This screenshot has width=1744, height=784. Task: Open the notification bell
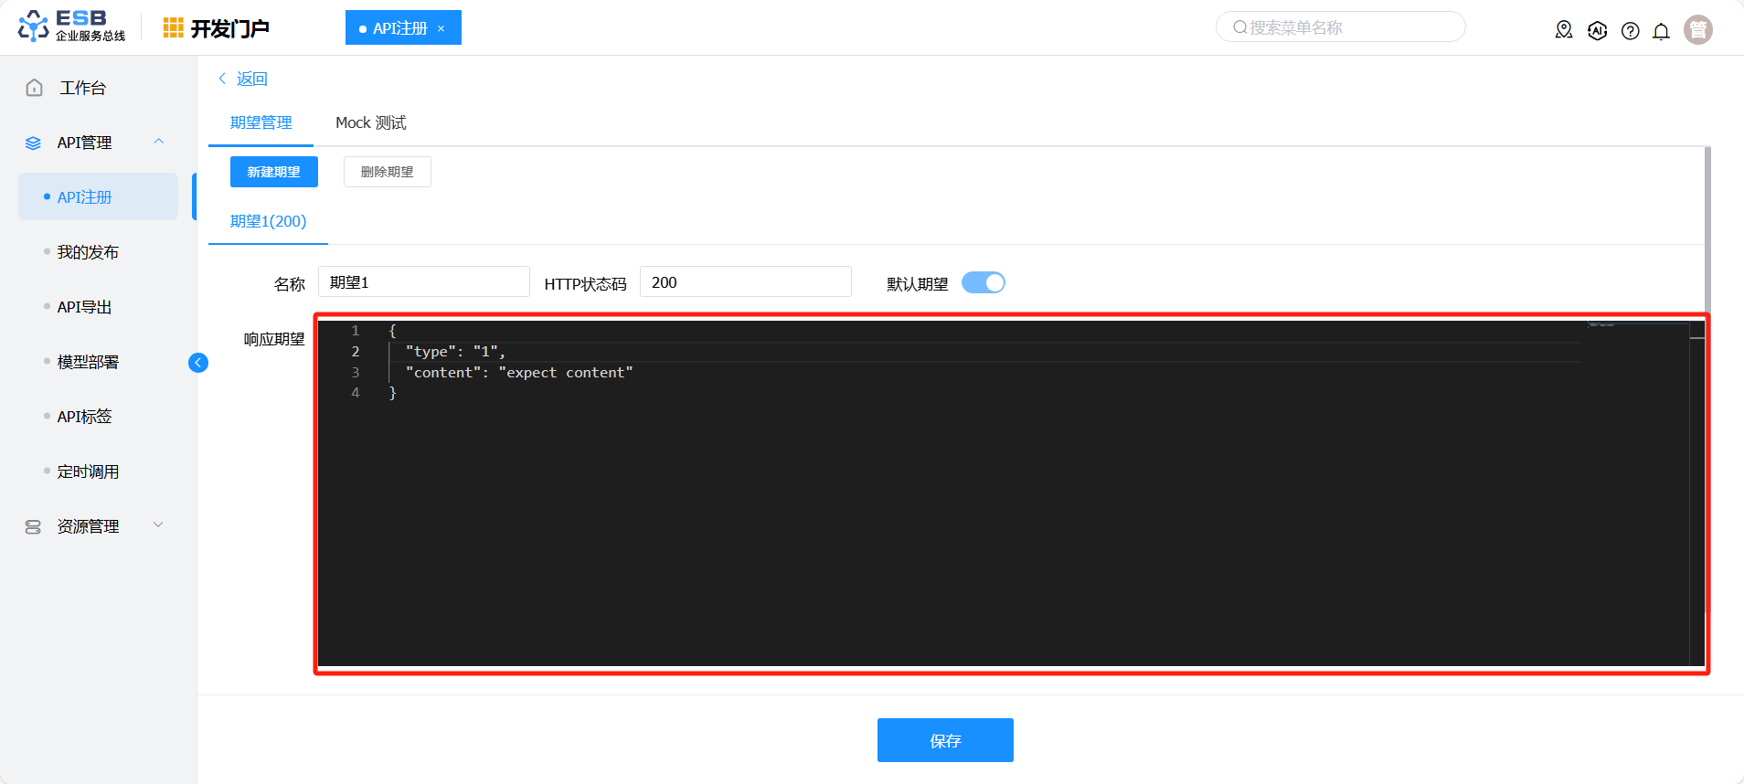pyautogui.click(x=1661, y=31)
